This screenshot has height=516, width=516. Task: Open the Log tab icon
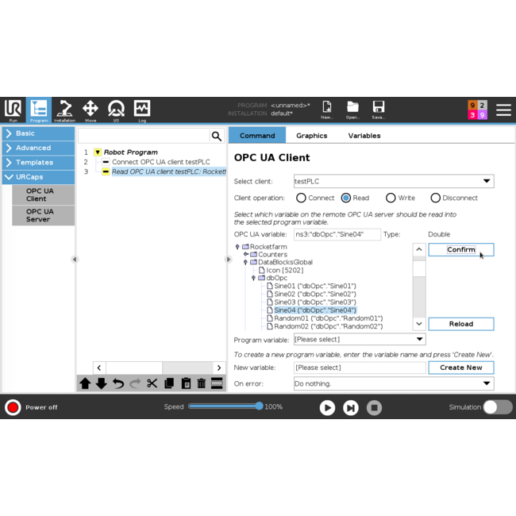click(x=142, y=110)
